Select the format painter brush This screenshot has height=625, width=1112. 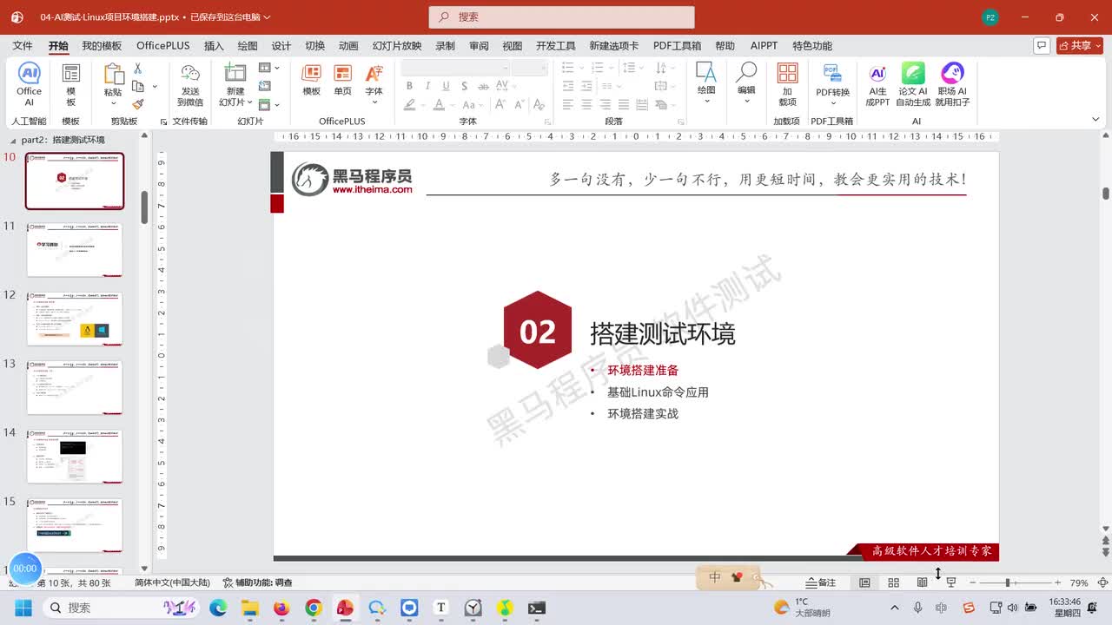click(x=137, y=103)
